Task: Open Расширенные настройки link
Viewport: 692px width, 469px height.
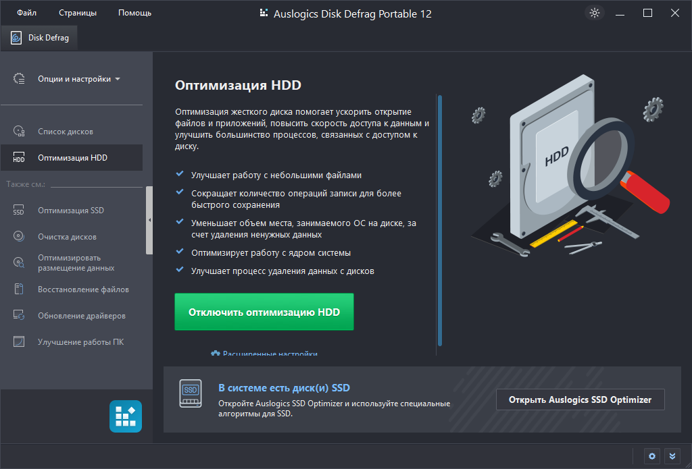Action: 264,353
